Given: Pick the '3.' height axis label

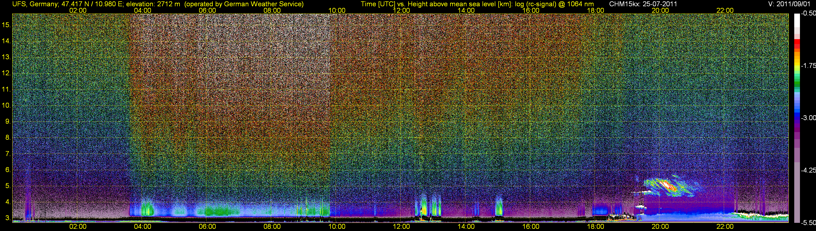Looking at the screenshot, I should (x=8, y=218).
